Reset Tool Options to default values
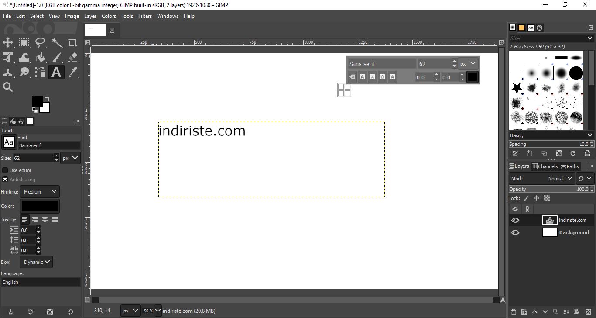 point(70,312)
